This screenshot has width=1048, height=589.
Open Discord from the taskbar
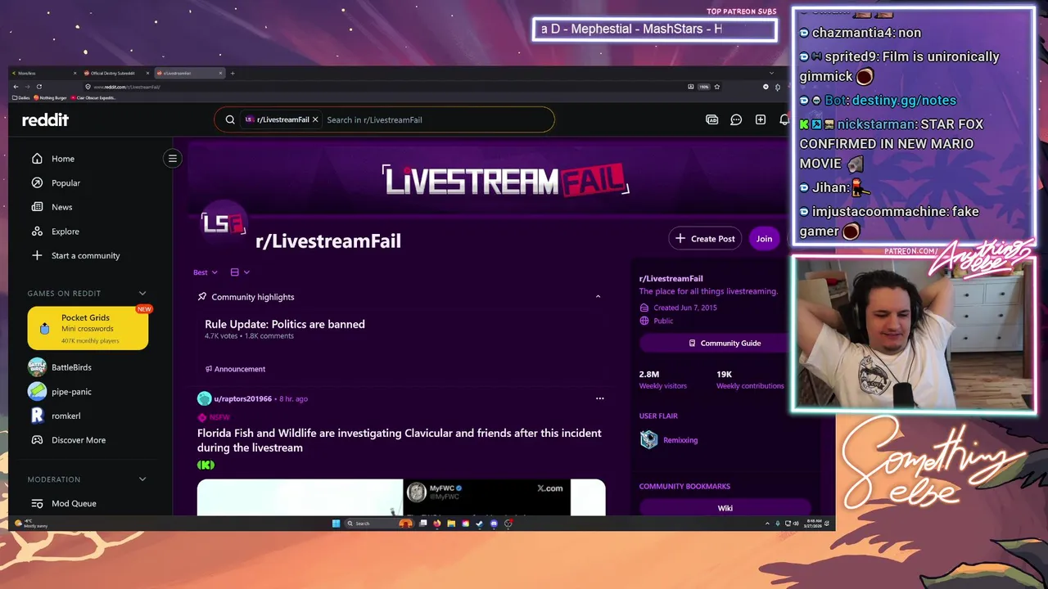(x=494, y=524)
